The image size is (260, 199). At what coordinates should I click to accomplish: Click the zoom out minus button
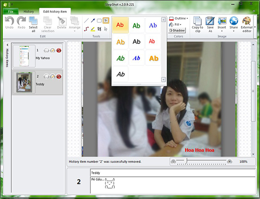[x=173, y=162]
